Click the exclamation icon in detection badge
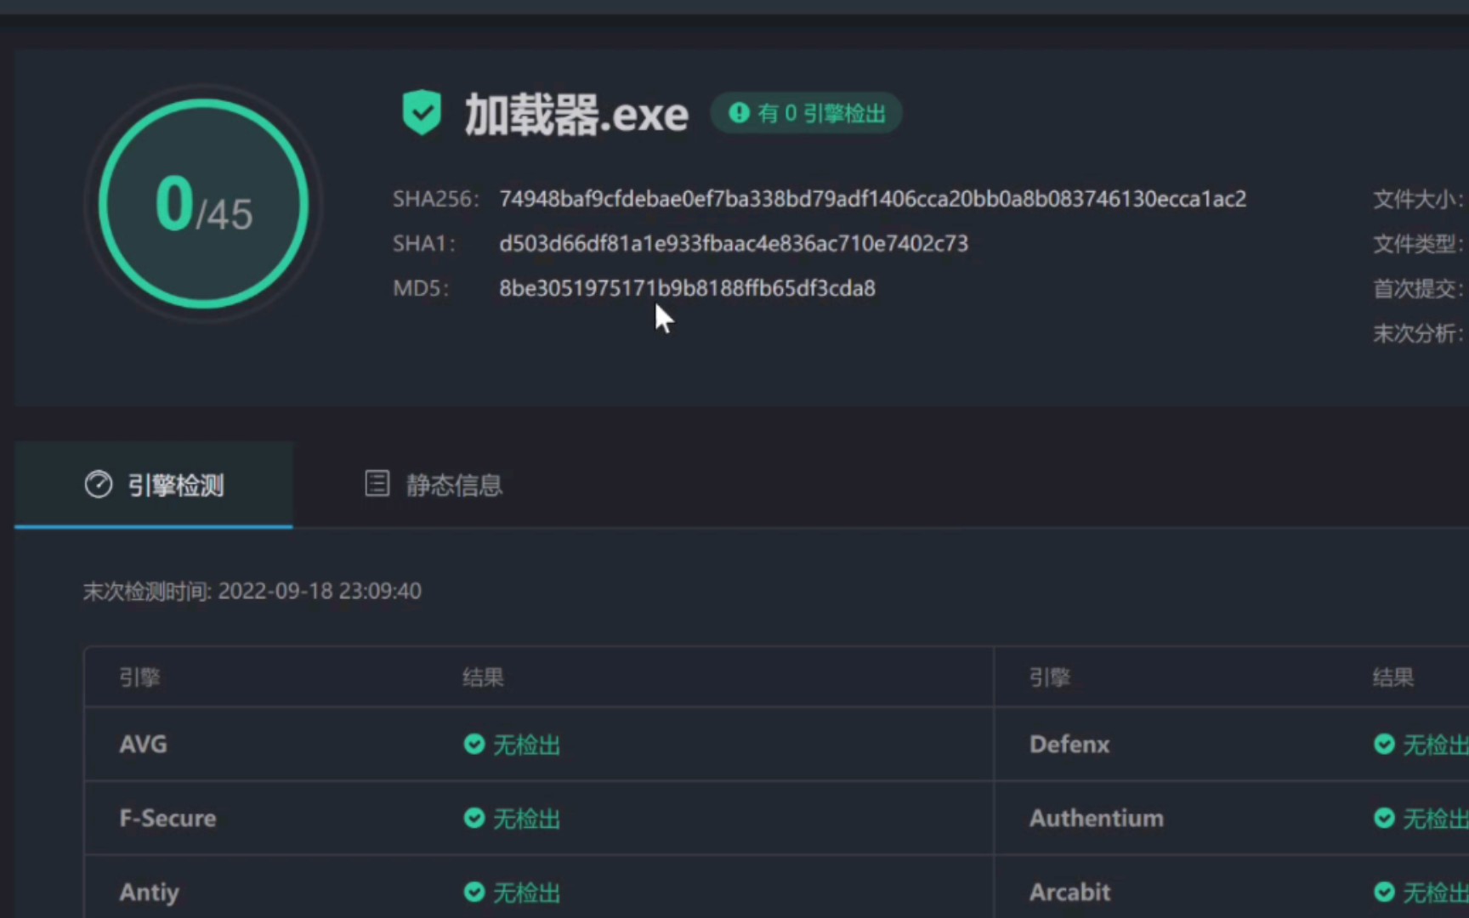The width and height of the screenshot is (1469, 918). [x=739, y=113]
